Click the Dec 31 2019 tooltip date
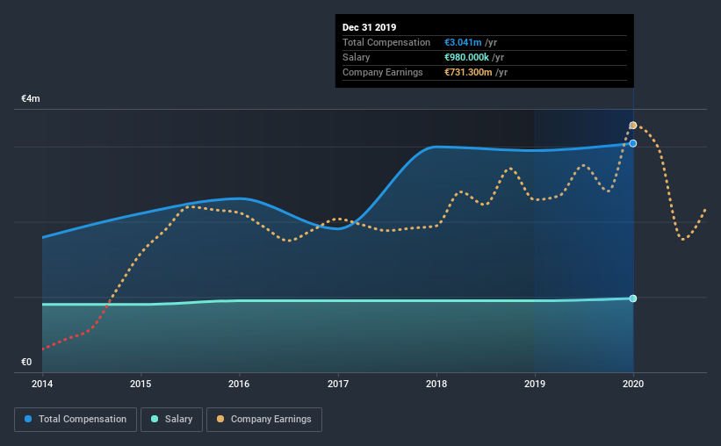The height and width of the screenshot is (446, 721). click(x=369, y=27)
